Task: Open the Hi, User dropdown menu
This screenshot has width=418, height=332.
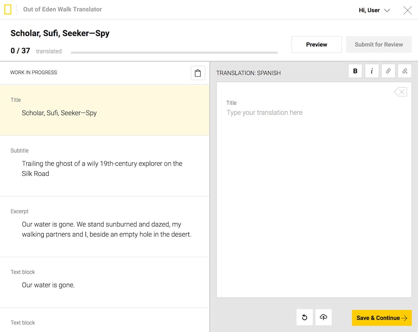Action: point(374,10)
